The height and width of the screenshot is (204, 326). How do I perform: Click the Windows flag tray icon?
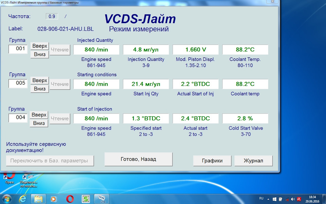(x=274, y=199)
